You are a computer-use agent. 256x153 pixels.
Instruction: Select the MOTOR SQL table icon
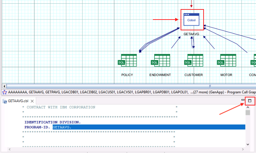click(227, 60)
